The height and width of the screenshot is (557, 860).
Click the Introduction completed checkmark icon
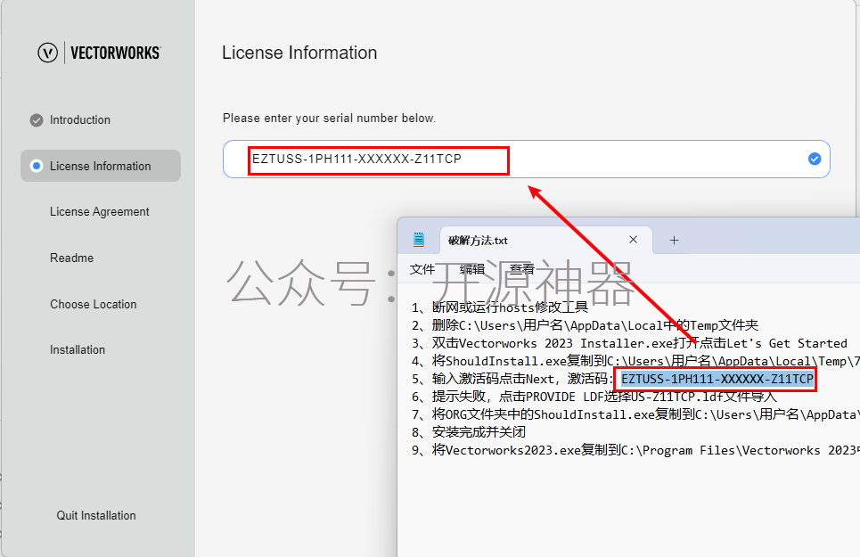[x=37, y=120]
